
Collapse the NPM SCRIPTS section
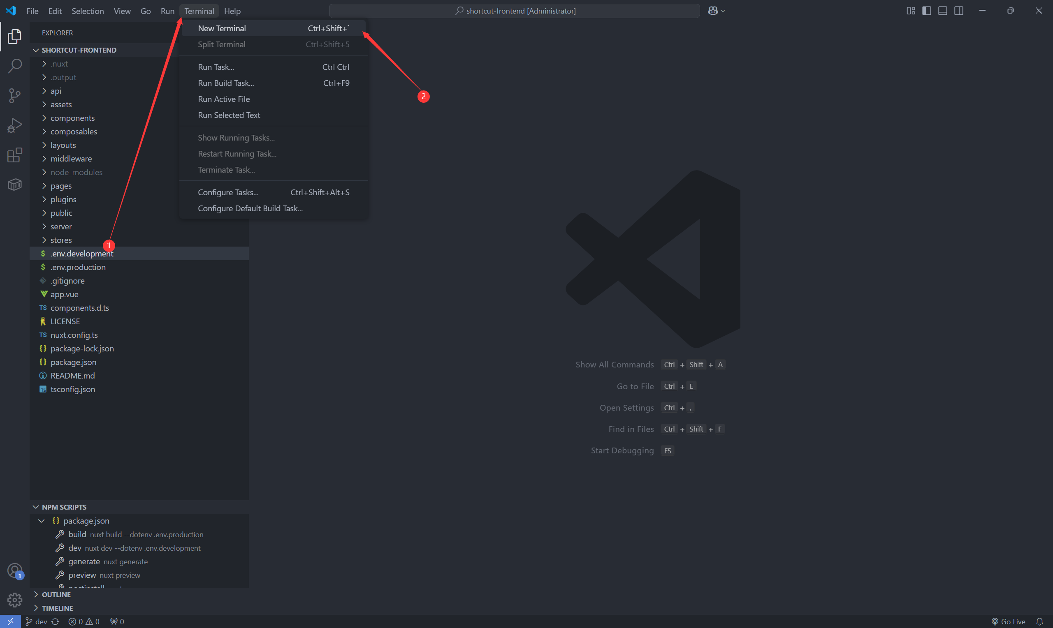[x=139, y=507]
